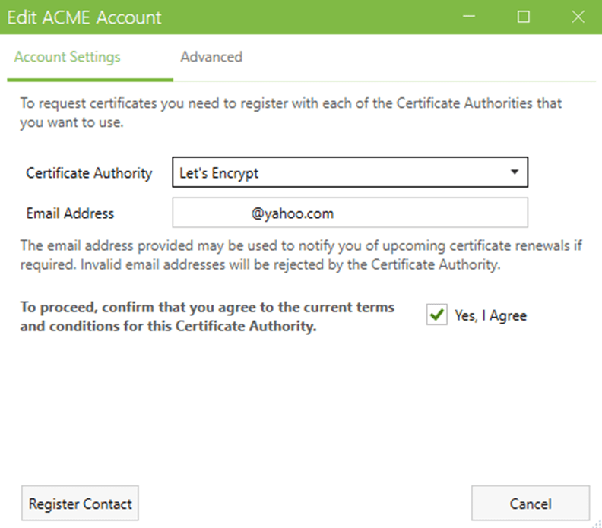Open the Certificate Authority combo box
602x528 pixels.
pyautogui.click(x=350, y=172)
